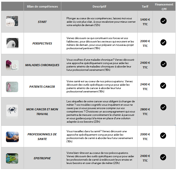Click the 'Financement CPF' column header
Screen dimensions: 177x171
(x=164, y=7)
